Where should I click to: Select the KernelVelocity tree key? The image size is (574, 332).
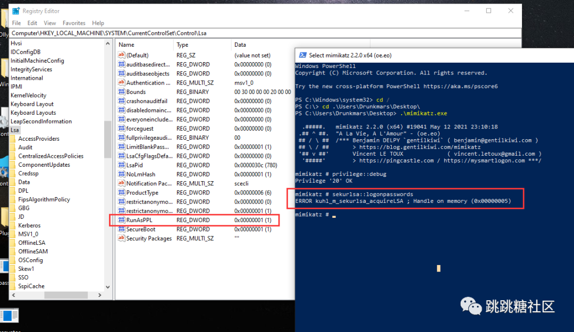pos(28,95)
